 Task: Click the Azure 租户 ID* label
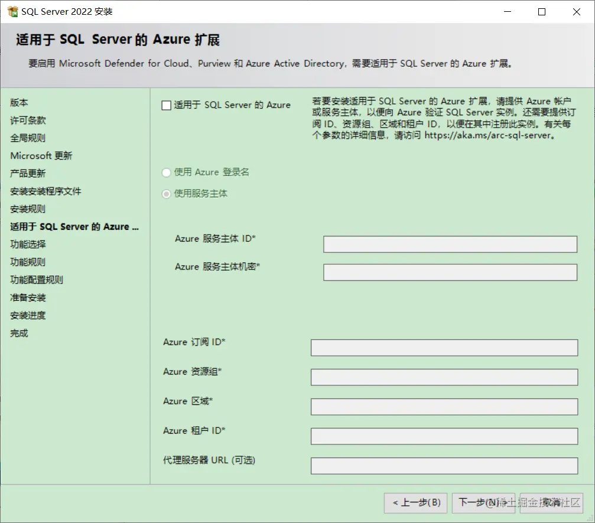point(194,431)
